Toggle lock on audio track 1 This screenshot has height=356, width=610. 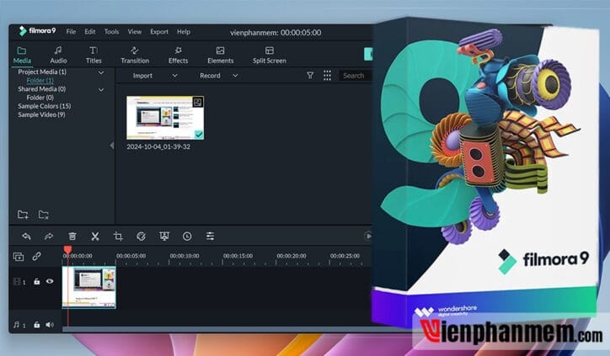36,325
